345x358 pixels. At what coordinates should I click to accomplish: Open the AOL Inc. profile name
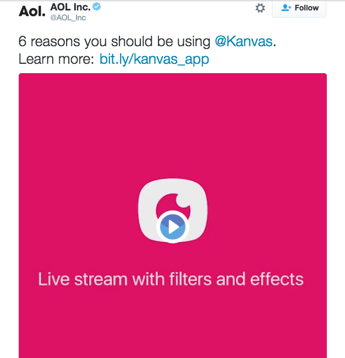pyautogui.click(x=70, y=7)
